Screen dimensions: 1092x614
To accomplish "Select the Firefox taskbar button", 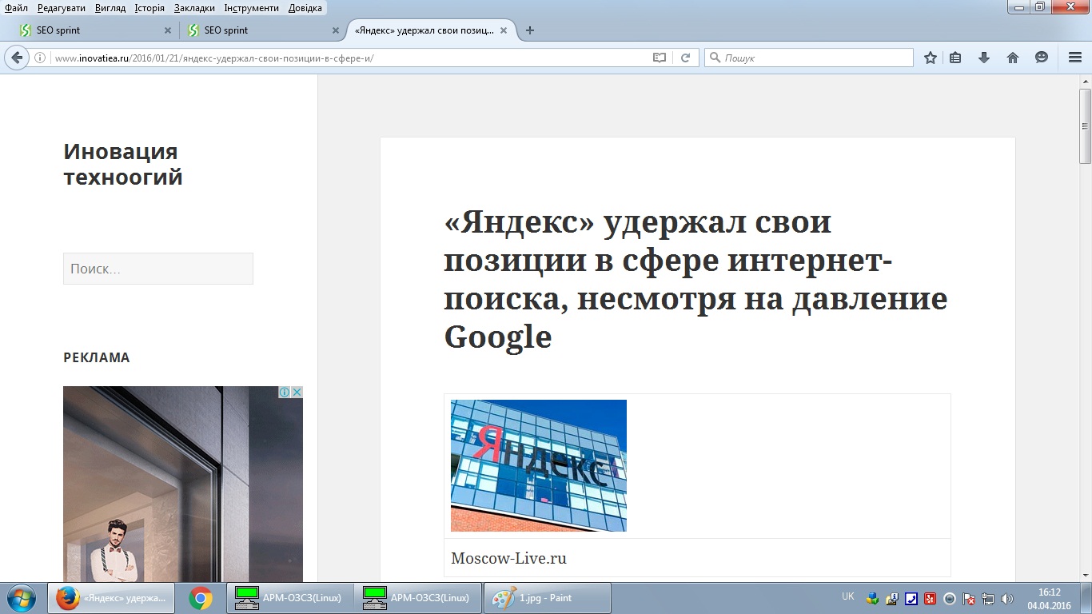I will (x=111, y=598).
